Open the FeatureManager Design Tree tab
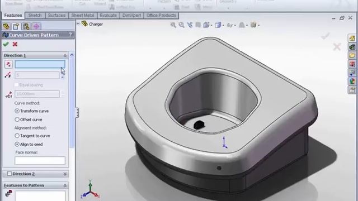The width and height of the screenshot is (358, 201). coord(6,26)
